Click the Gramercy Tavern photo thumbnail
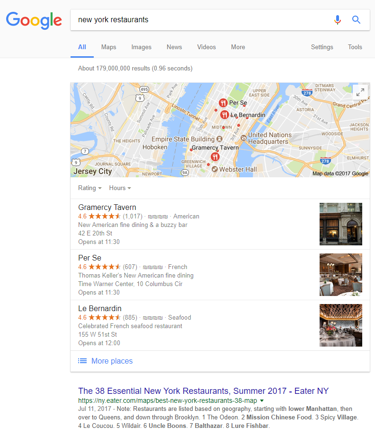375x435 pixels. click(x=341, y=224)
